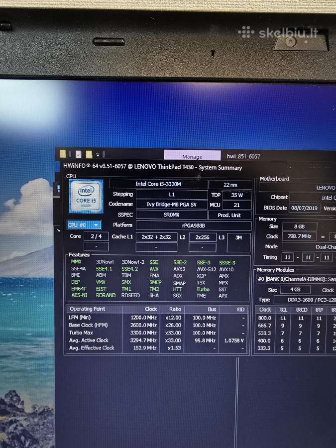Screen dimensions: 336x448
Task: Click the Prod. Unit field
Action: click(229, 215)
